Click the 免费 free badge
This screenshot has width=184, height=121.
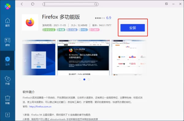coord(61,30)
